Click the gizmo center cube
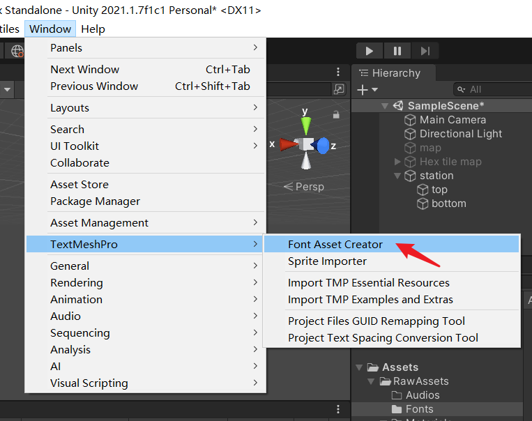532x421 pixels. click(305, 144)
